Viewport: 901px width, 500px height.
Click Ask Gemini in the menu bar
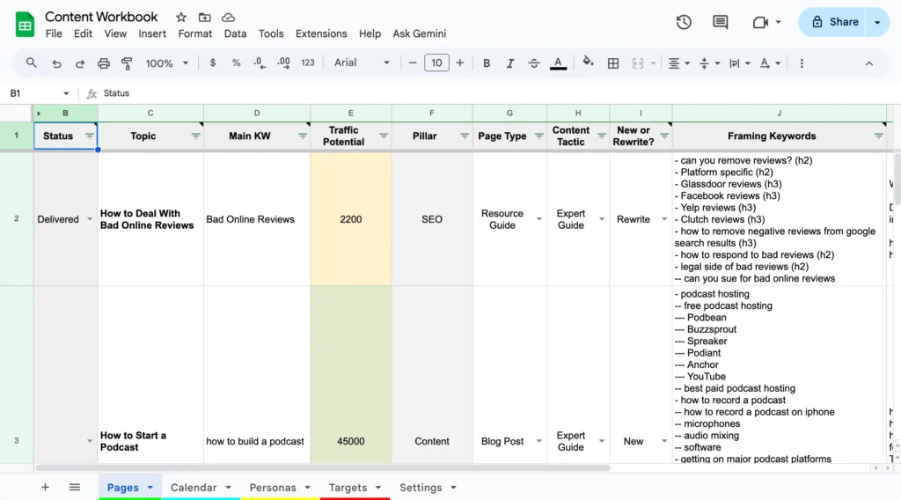420,33
